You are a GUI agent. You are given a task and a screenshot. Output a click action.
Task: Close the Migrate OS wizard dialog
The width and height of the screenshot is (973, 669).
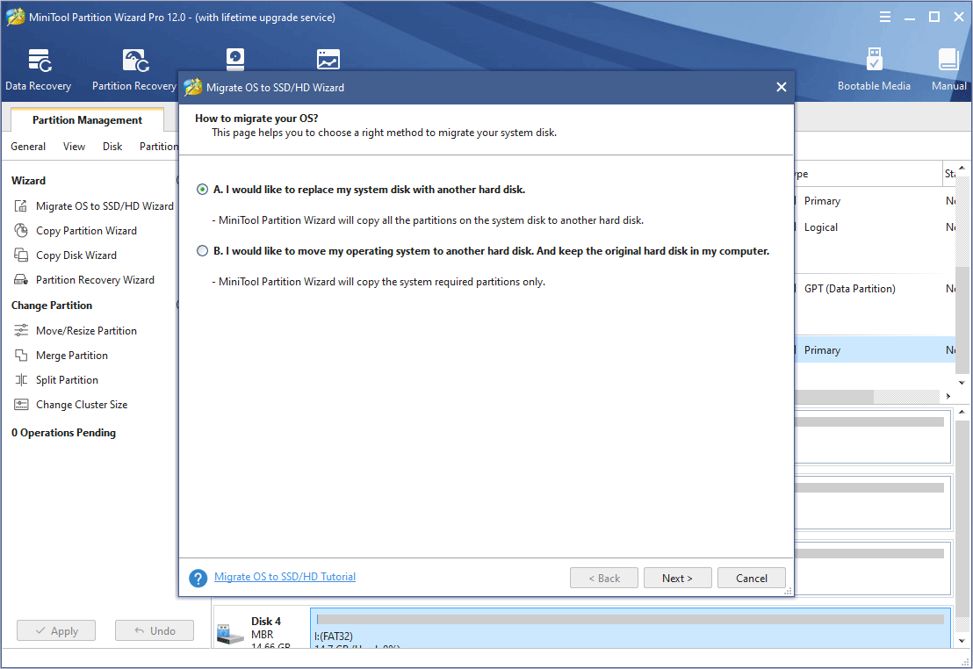point(782,88)
